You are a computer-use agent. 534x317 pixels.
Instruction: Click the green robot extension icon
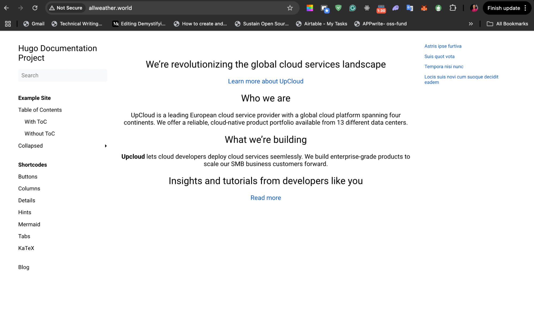pos(438,8)
